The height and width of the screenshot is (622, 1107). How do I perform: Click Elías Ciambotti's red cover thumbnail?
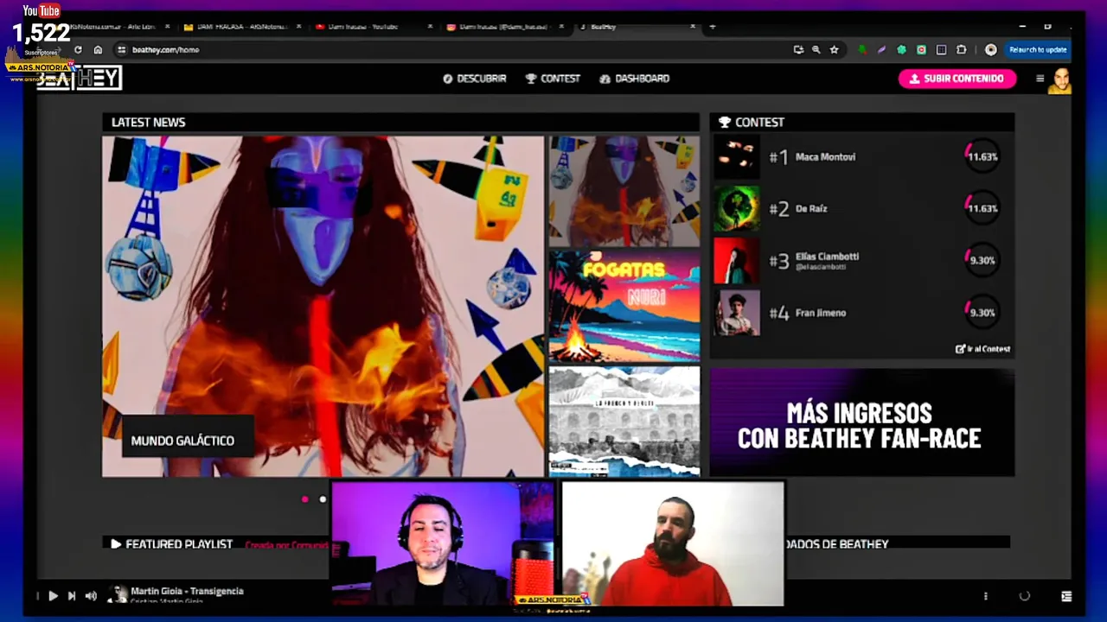click(x=736, y=261)
